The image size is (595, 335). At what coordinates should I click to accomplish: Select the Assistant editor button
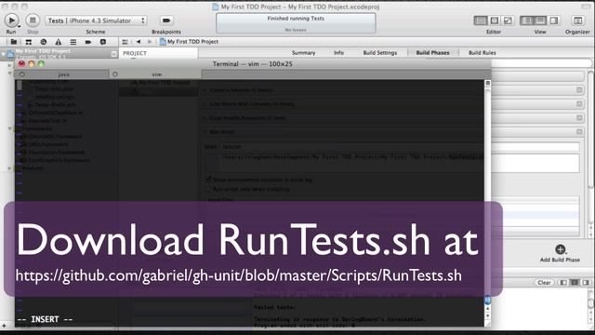pos(495,20)
